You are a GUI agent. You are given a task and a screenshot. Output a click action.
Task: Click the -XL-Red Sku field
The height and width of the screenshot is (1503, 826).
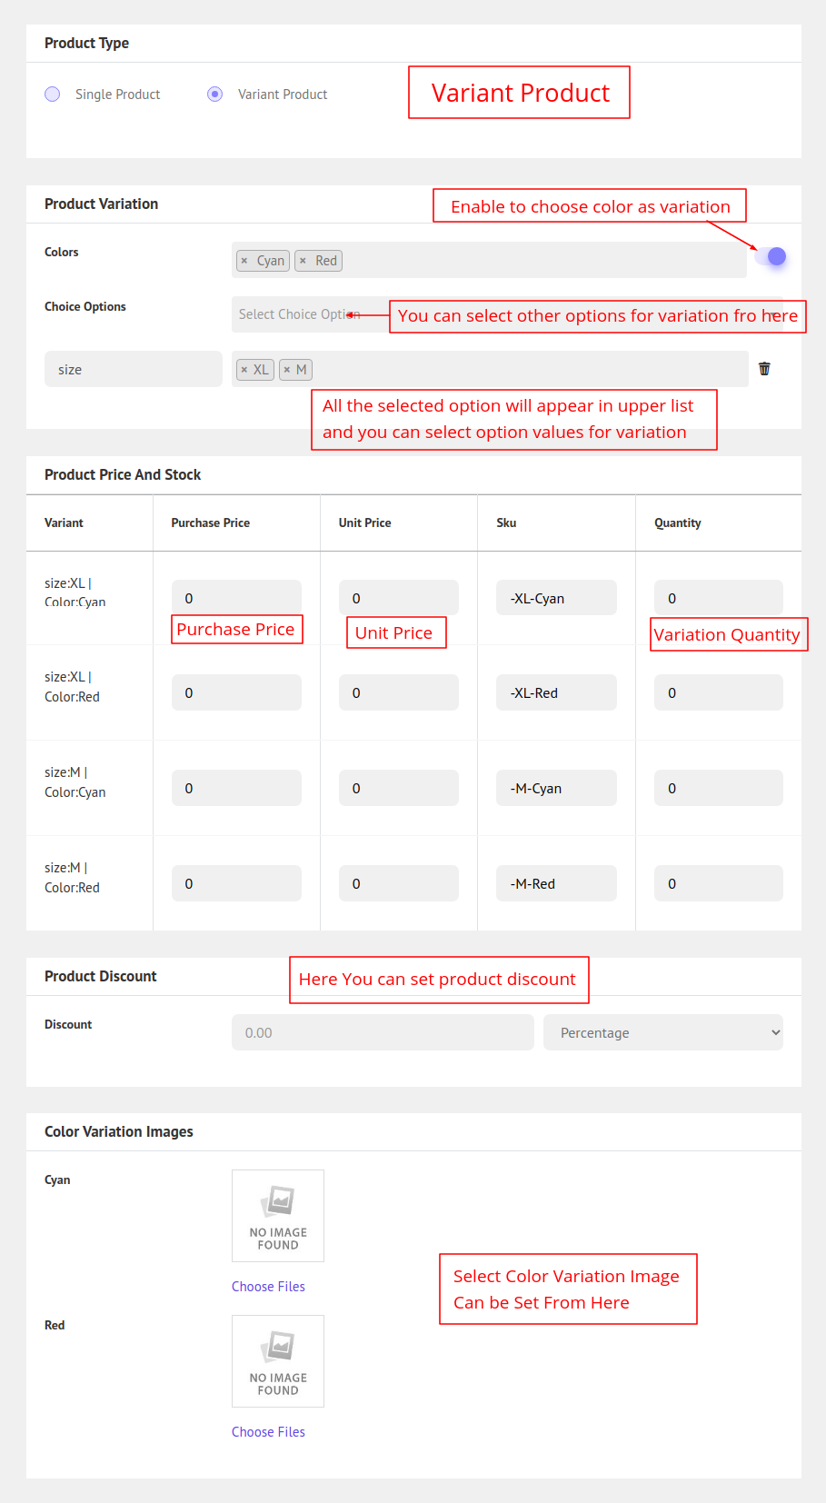pyautogui.click(x=556, y=692)
